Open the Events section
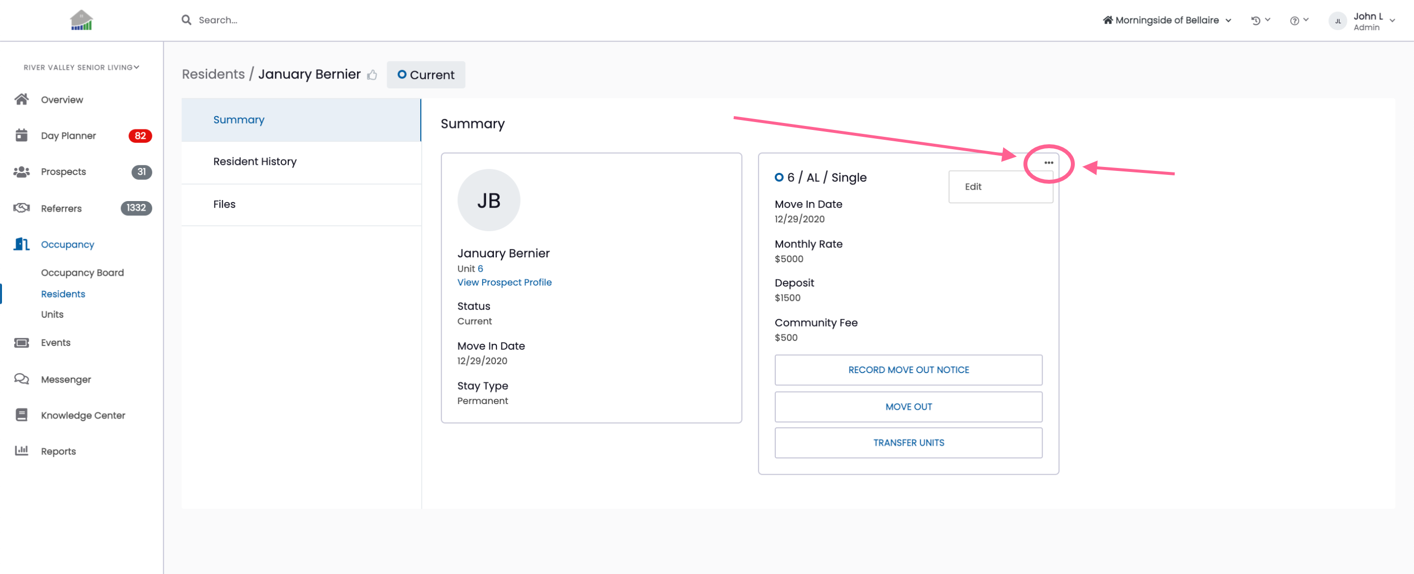 (55, 343)
